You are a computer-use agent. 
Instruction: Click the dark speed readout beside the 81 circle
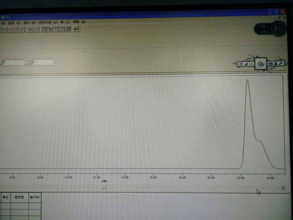(x=263, y=29)
